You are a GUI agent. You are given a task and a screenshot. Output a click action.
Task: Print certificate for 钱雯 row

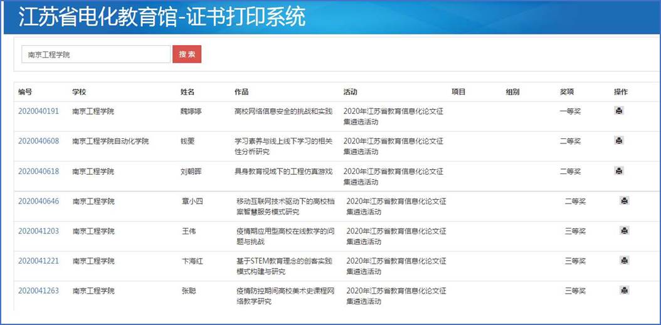[619, 141]
